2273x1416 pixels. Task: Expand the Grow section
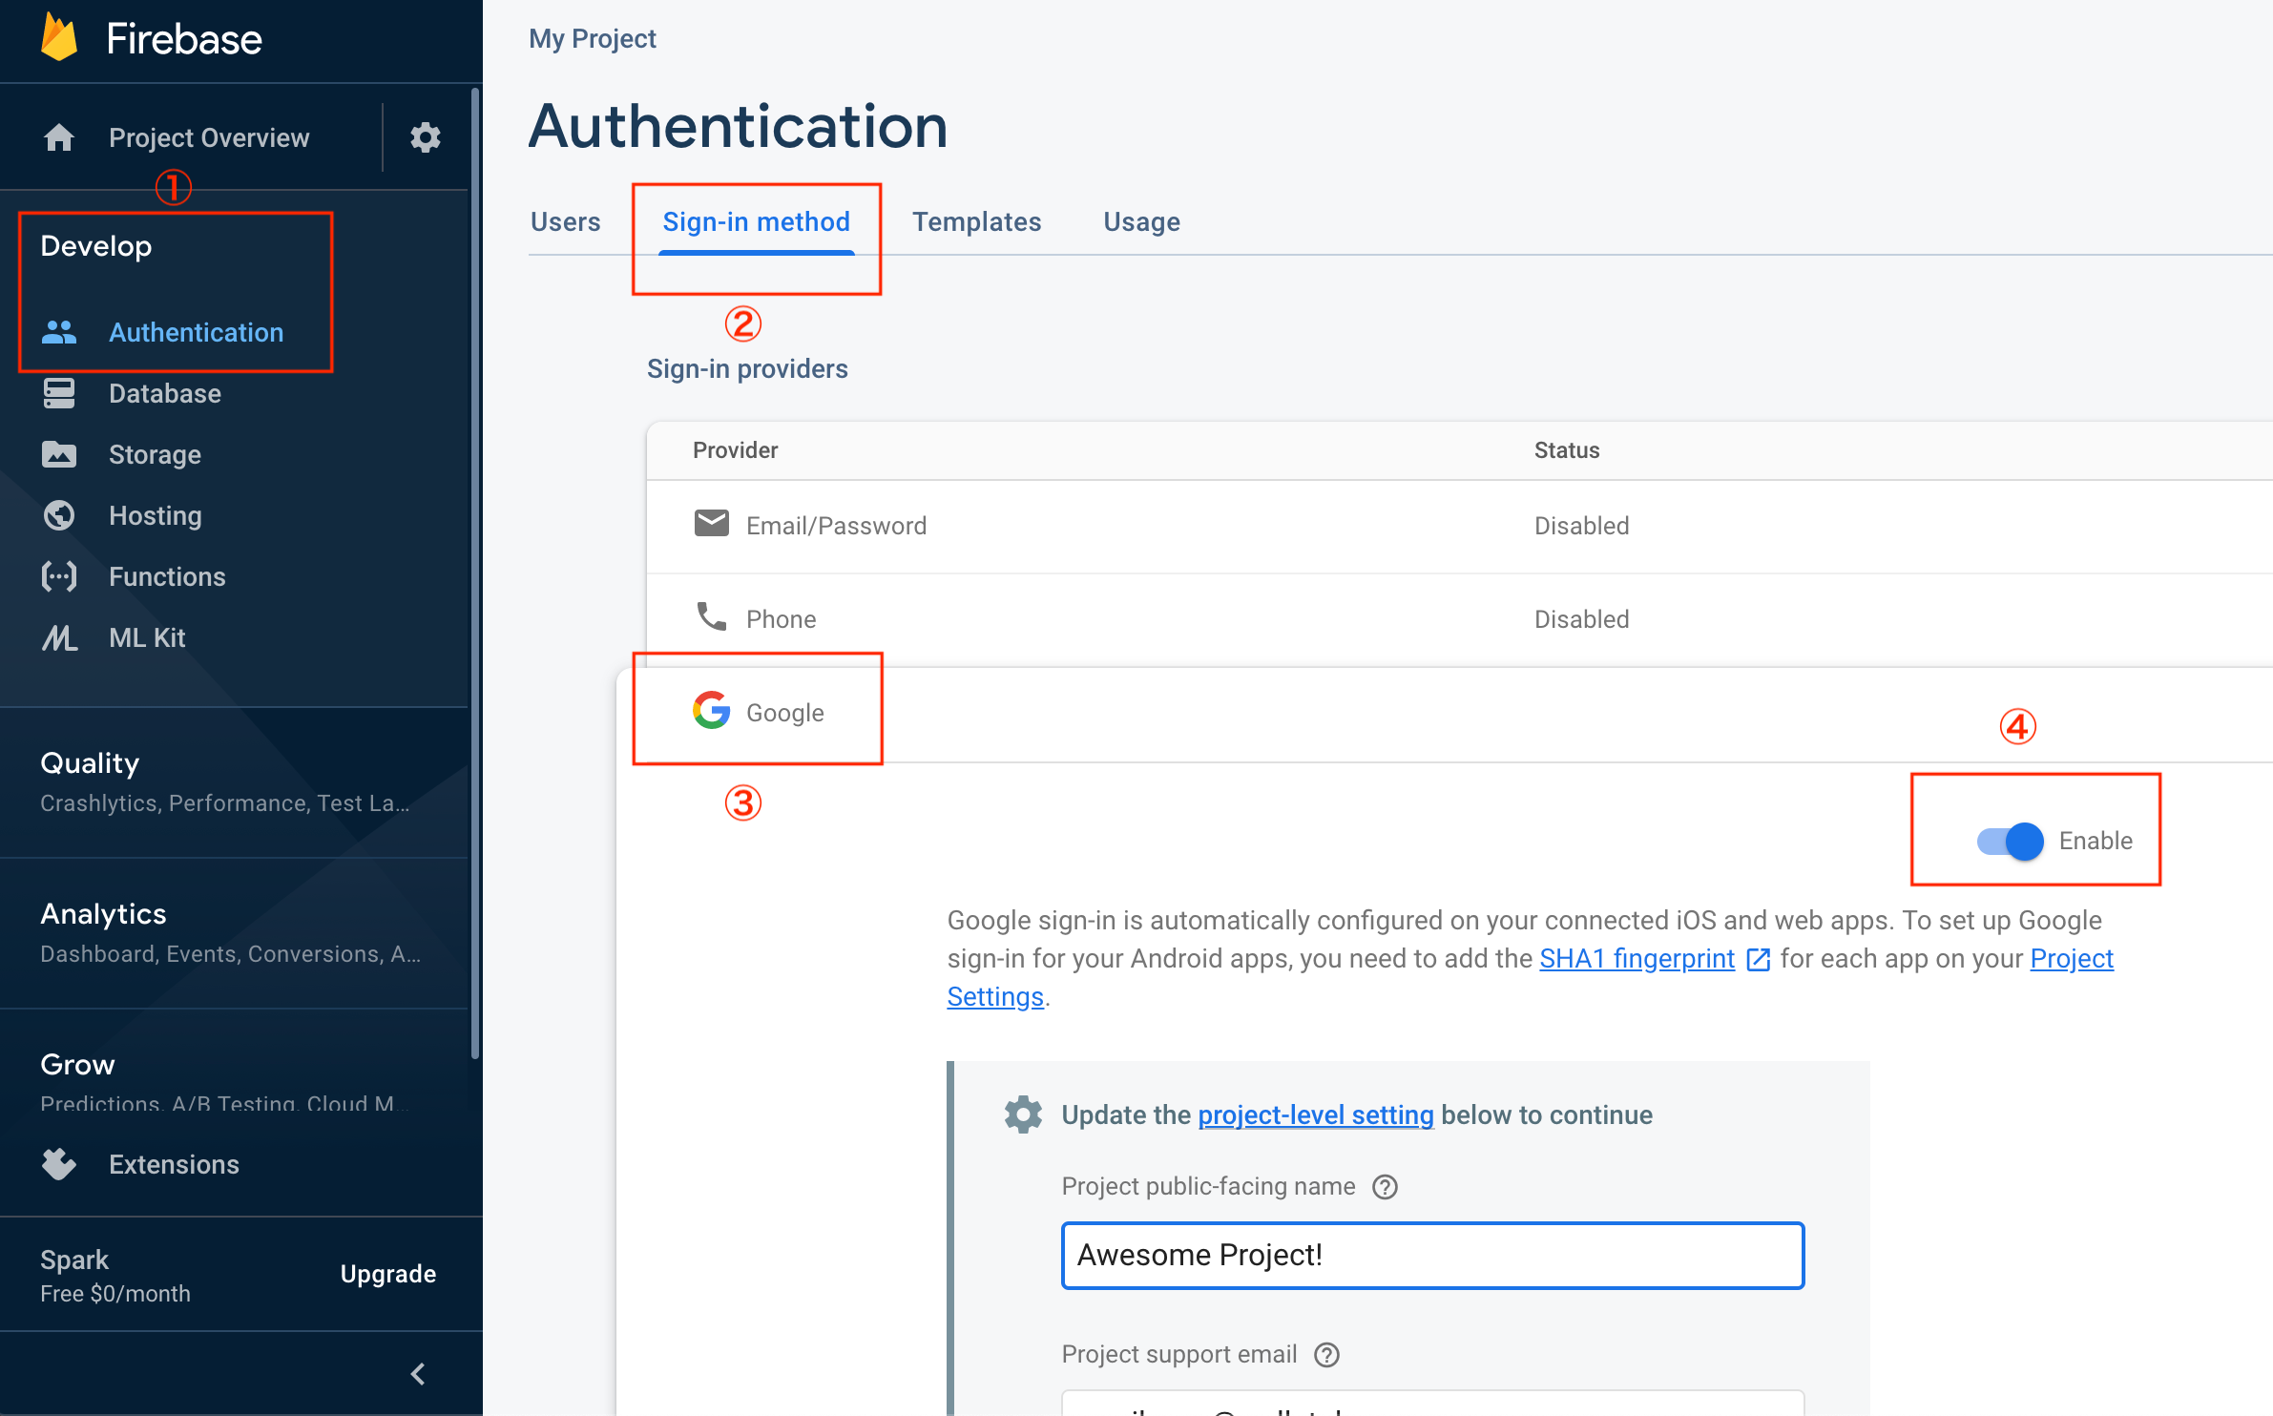click(234, 1081)
